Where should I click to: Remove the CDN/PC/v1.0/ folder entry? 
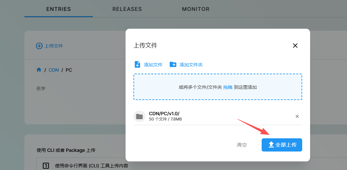tap(297, 117)
